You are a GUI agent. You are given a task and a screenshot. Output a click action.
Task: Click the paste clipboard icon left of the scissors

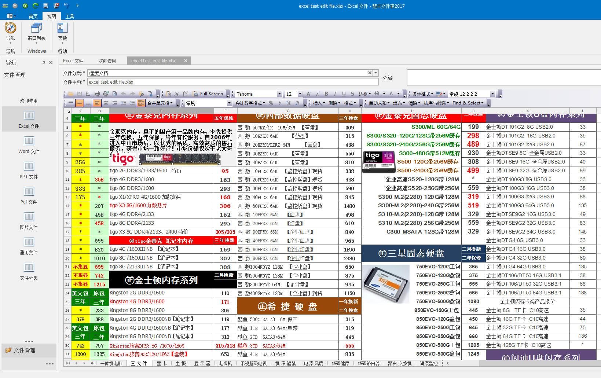point(168,94)
